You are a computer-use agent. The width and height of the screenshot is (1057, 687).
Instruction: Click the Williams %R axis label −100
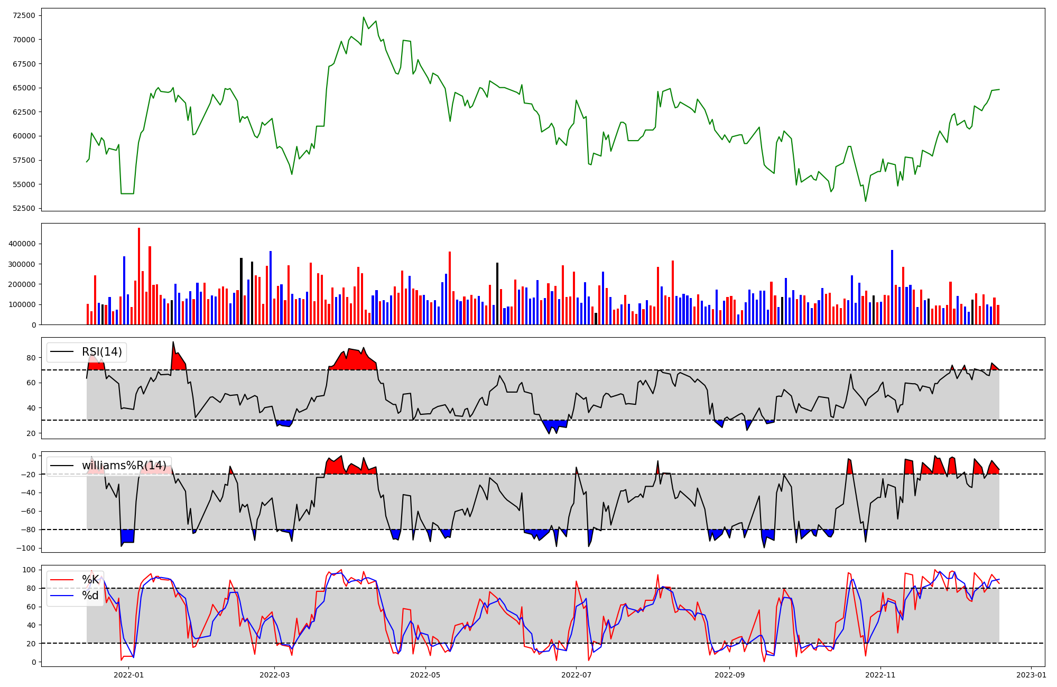(25, 549)
